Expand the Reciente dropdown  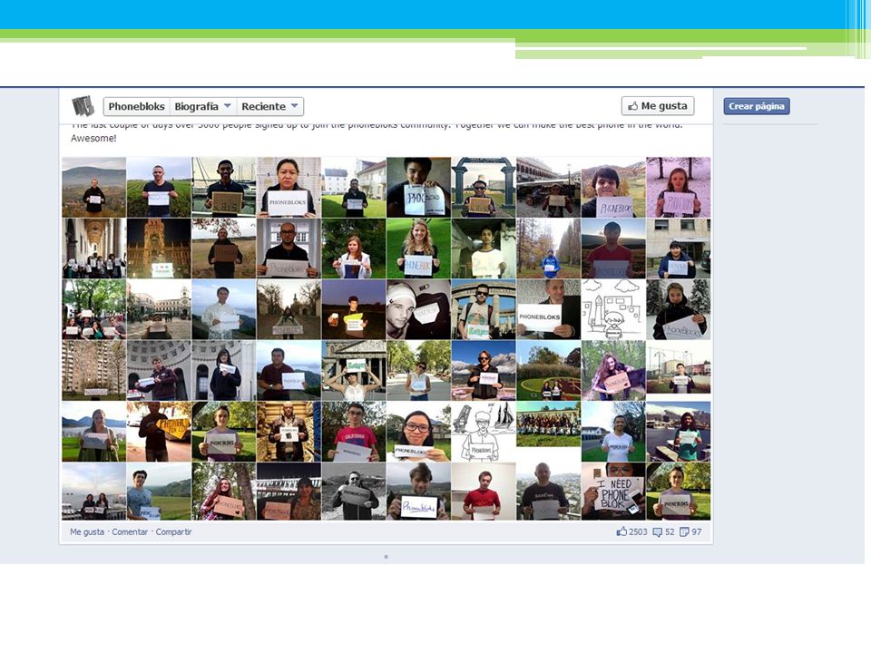pos(270,107)
